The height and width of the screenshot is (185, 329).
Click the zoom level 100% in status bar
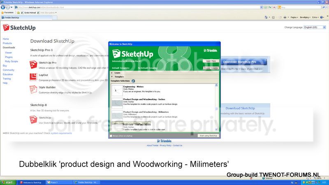click(318, 178)
